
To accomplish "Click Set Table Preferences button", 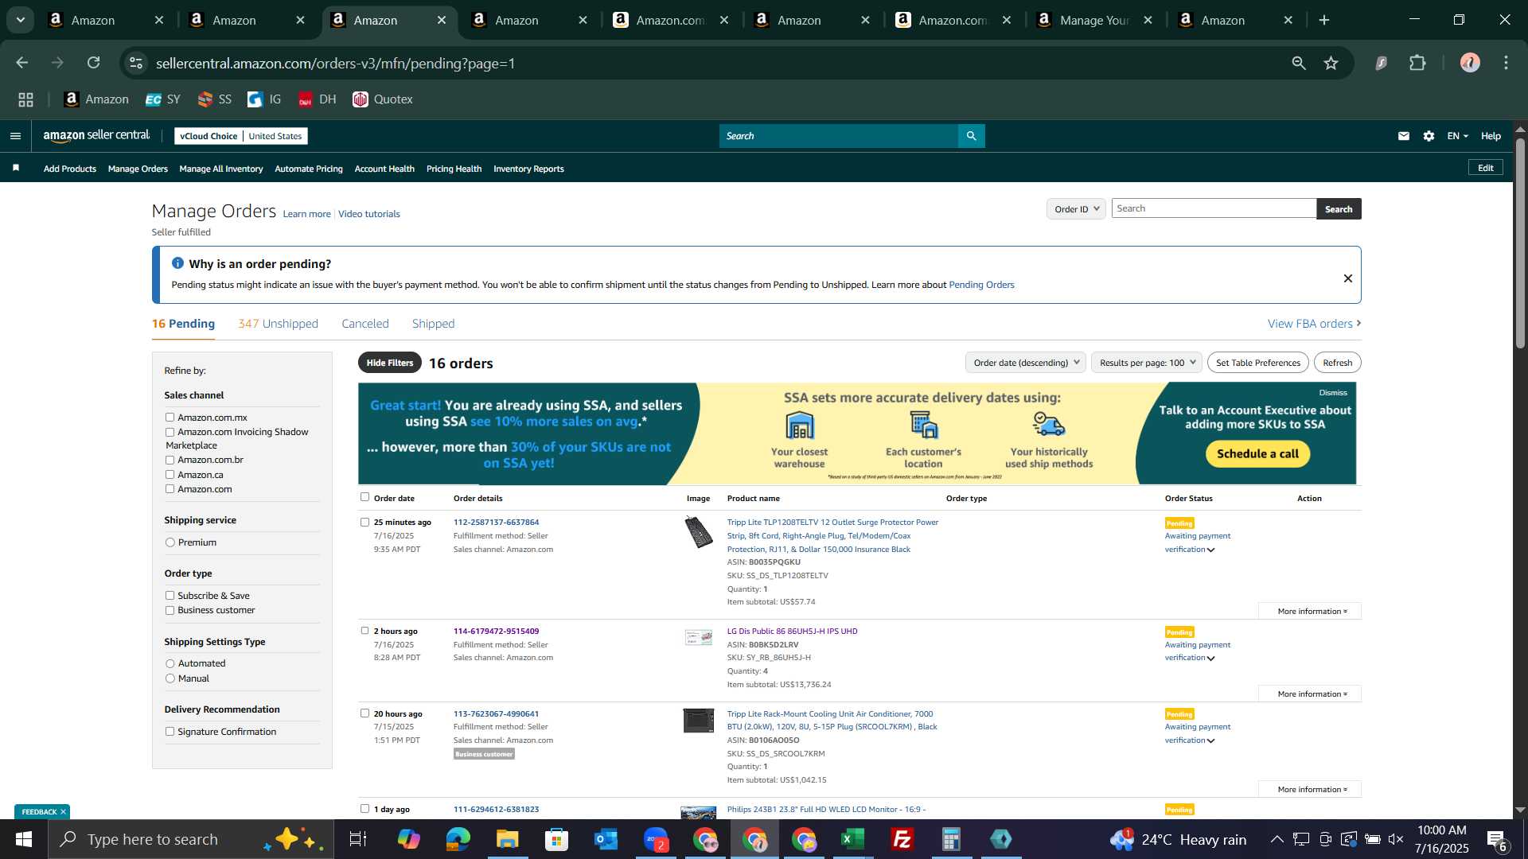I will [1258, 363].
